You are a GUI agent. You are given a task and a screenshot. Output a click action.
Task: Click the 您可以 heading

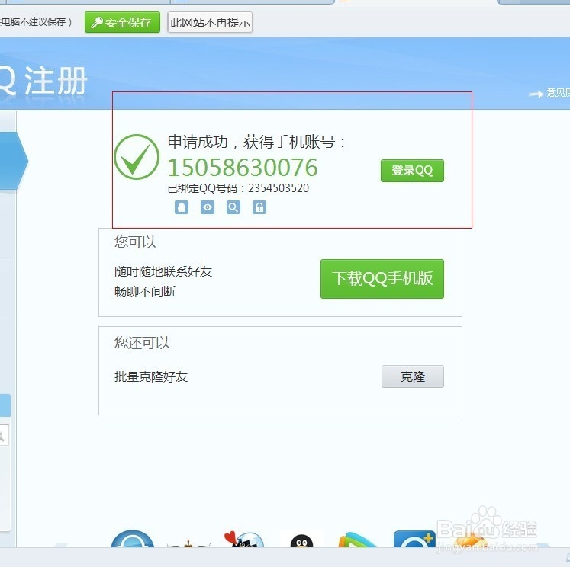coord(135,242)
